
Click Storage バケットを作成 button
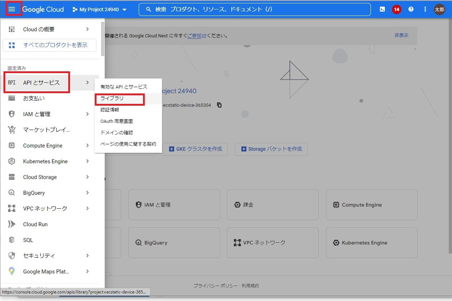coord(271,149)
